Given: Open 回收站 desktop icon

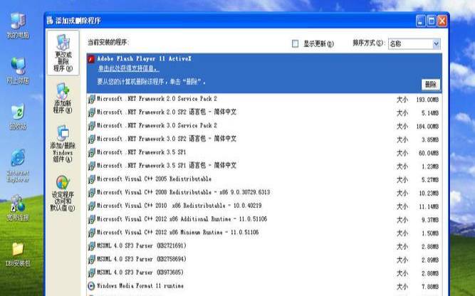Looking at the screenshot, I should (x=18, y=117).
